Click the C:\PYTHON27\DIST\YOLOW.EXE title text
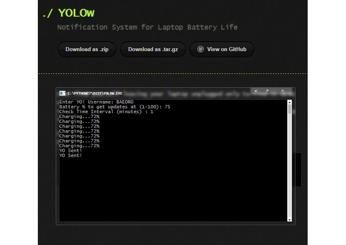 tap(95, 93)
